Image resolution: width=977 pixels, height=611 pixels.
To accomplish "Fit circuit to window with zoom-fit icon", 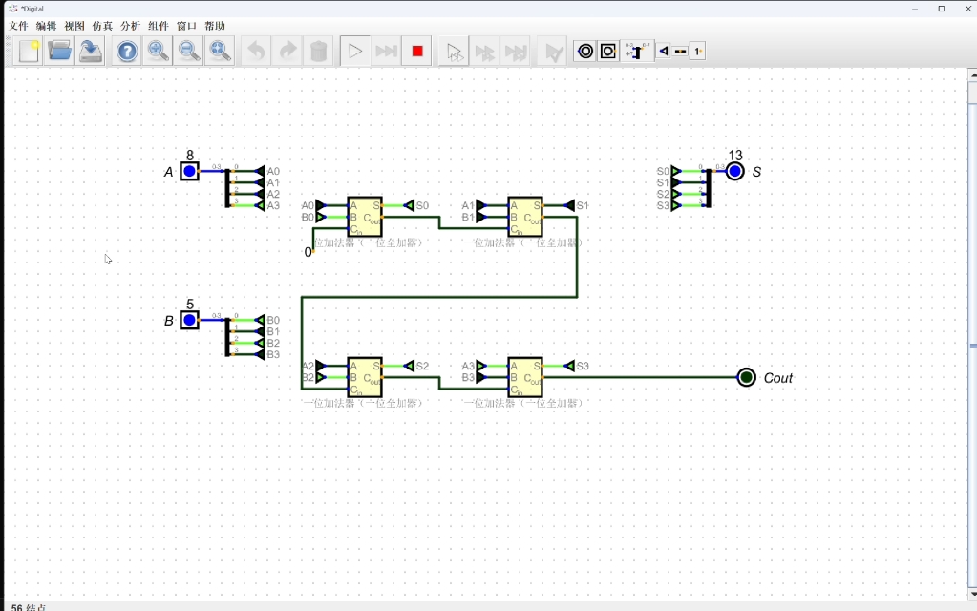I will (220, 51).
